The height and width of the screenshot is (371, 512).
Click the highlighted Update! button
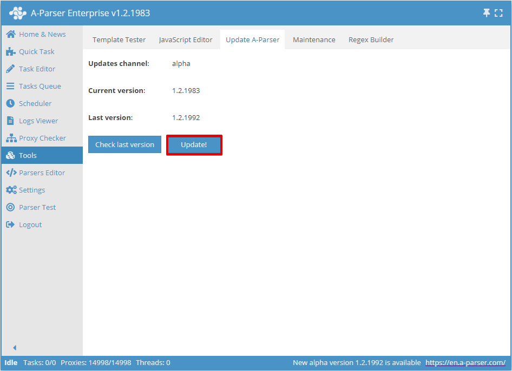tap(194, 144)
